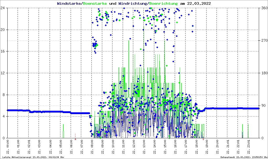Click the left axis value 16
Image resolution: width=268 pixels, height=159 pixels.
3,51
